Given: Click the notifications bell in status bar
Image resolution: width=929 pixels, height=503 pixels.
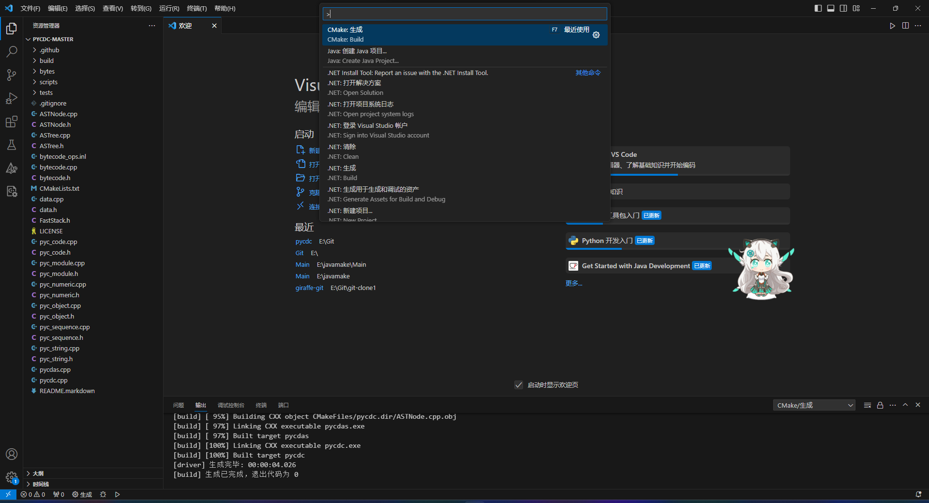Looking at the screenshot, I should click(x=918, y=494).
